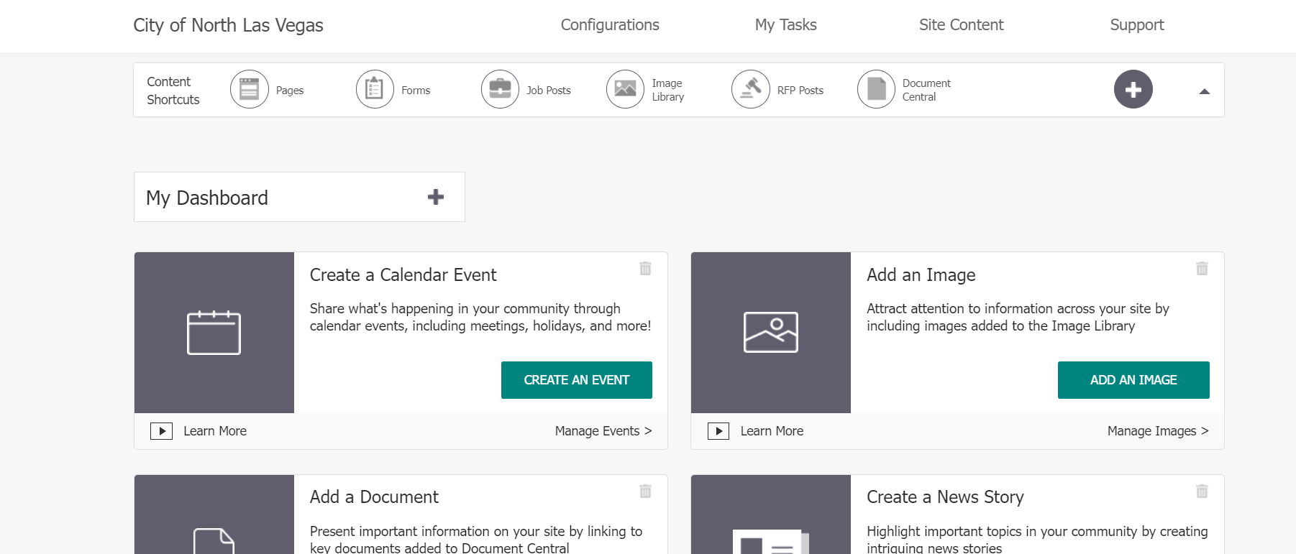
Task: Open the Site Content menu
Action: coord(961,25)
